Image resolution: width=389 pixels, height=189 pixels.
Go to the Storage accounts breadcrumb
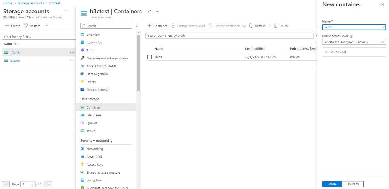31,3
